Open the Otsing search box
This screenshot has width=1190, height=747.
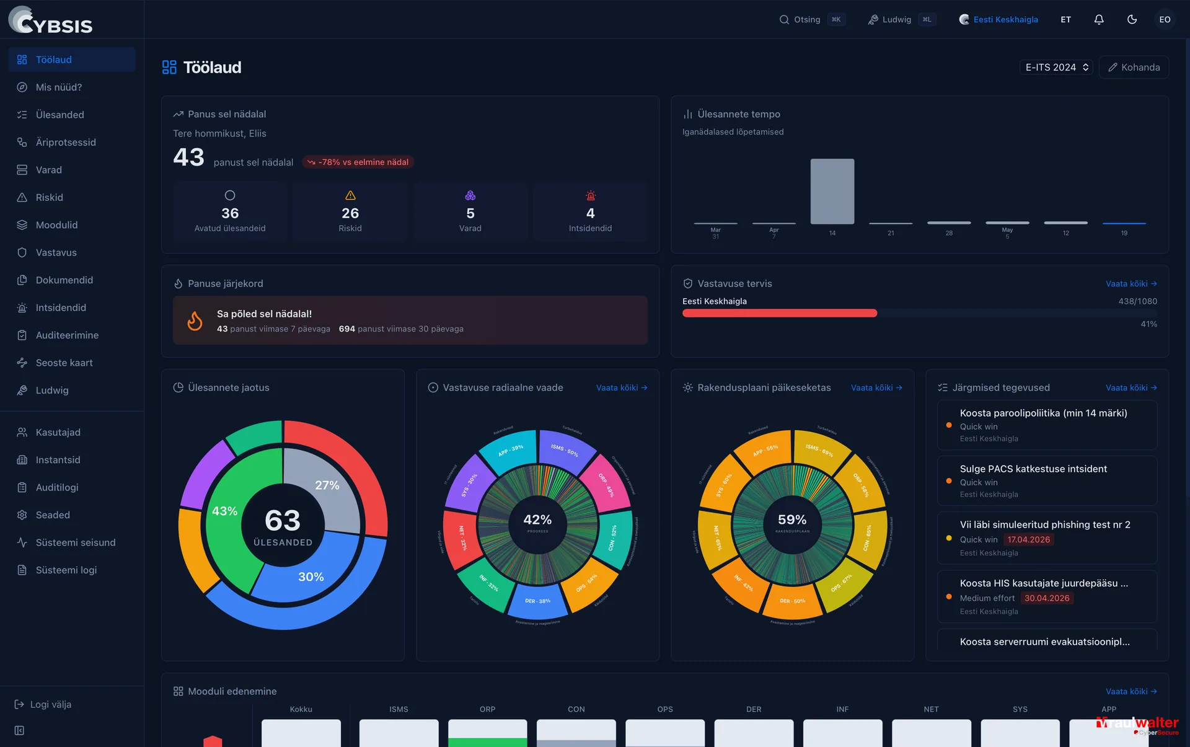coord(811,19)
